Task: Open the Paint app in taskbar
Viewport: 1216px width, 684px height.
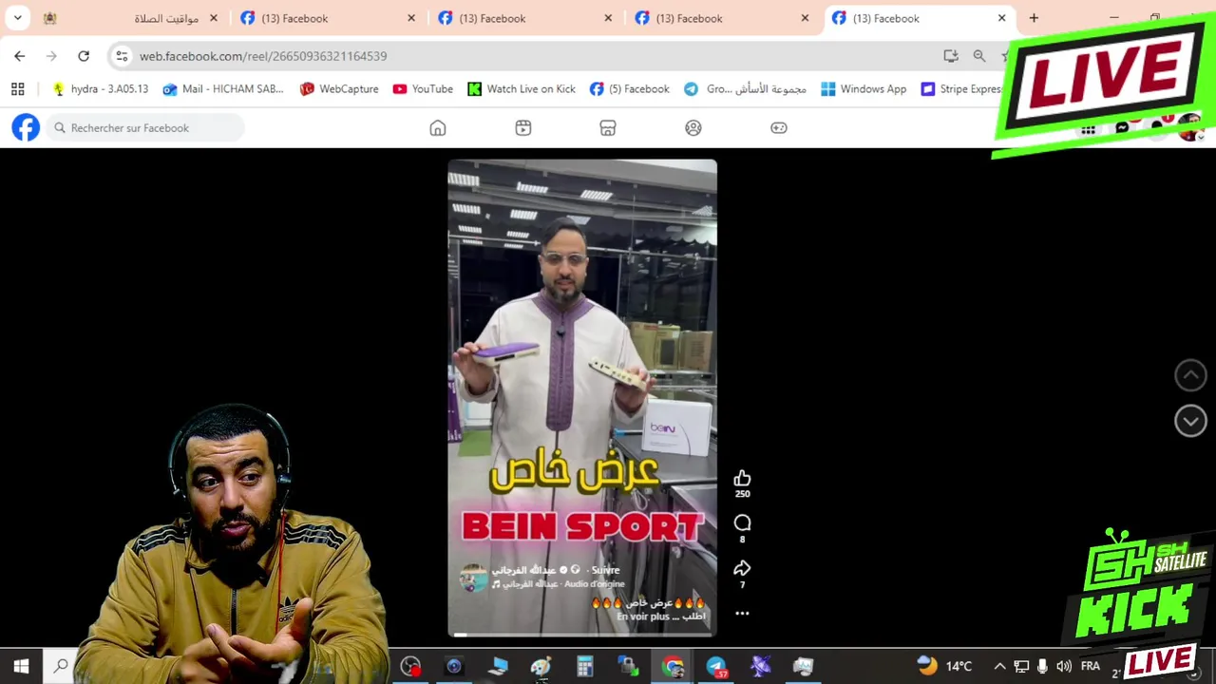Action: click(541, 667)
